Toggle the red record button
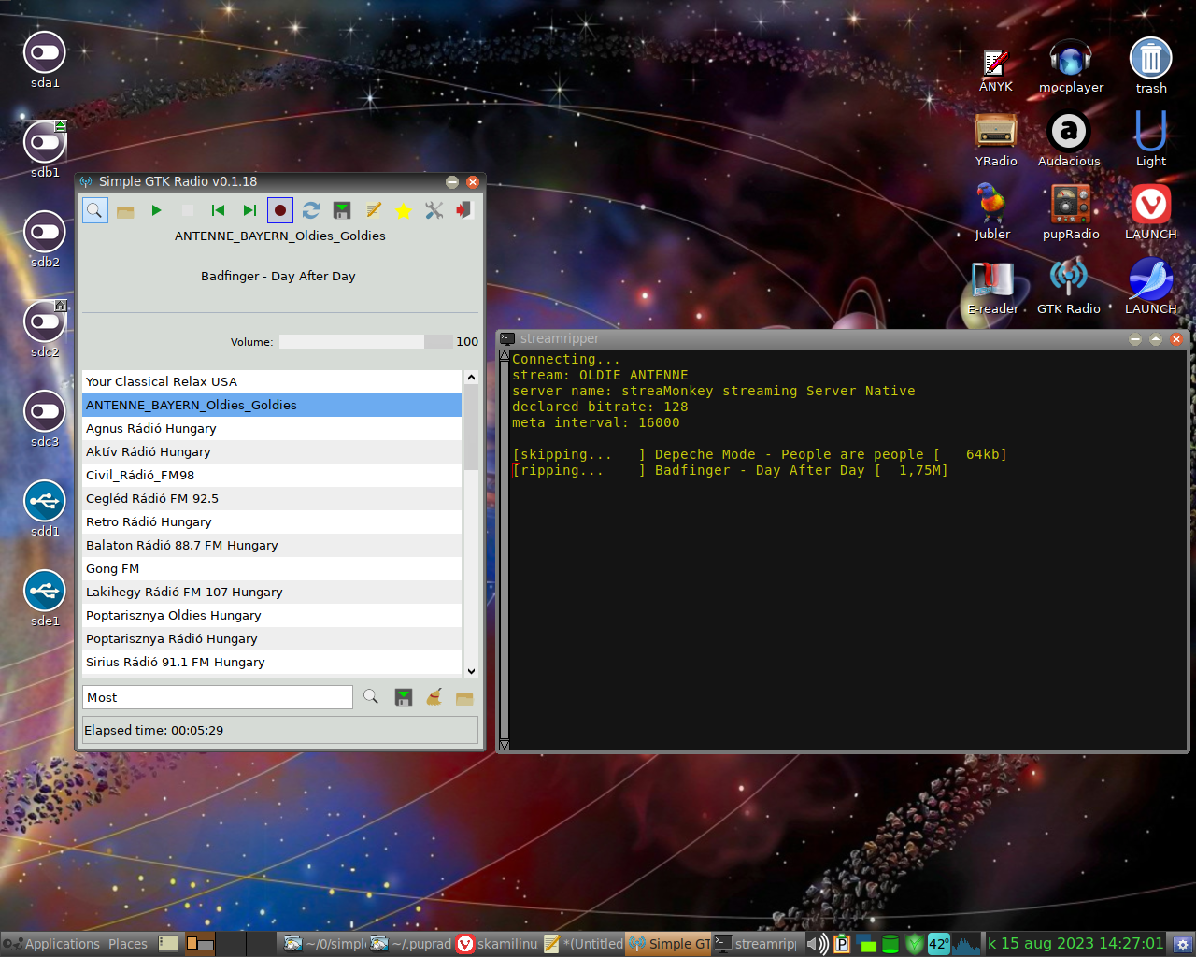1196x957 pixels. [279, 210]
